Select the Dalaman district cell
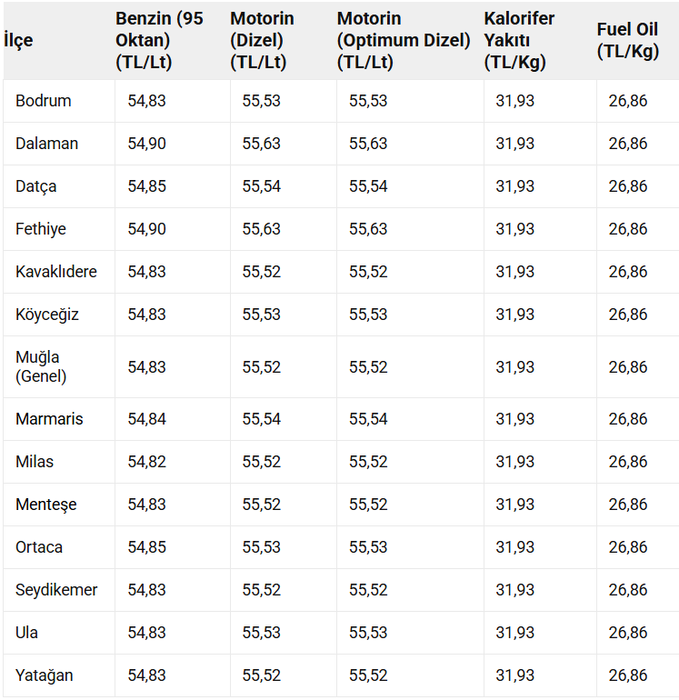Screen dimensions: 679x700 (47, 144)
